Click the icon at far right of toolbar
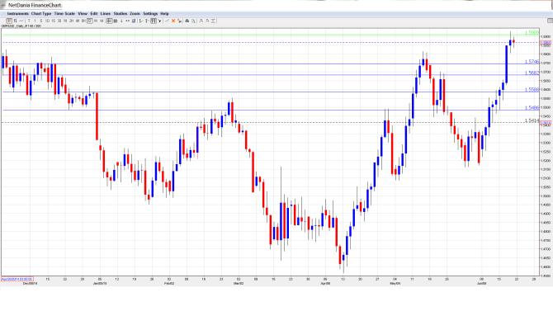The width and height of the screenshot is (553, 311). [550, 21]
